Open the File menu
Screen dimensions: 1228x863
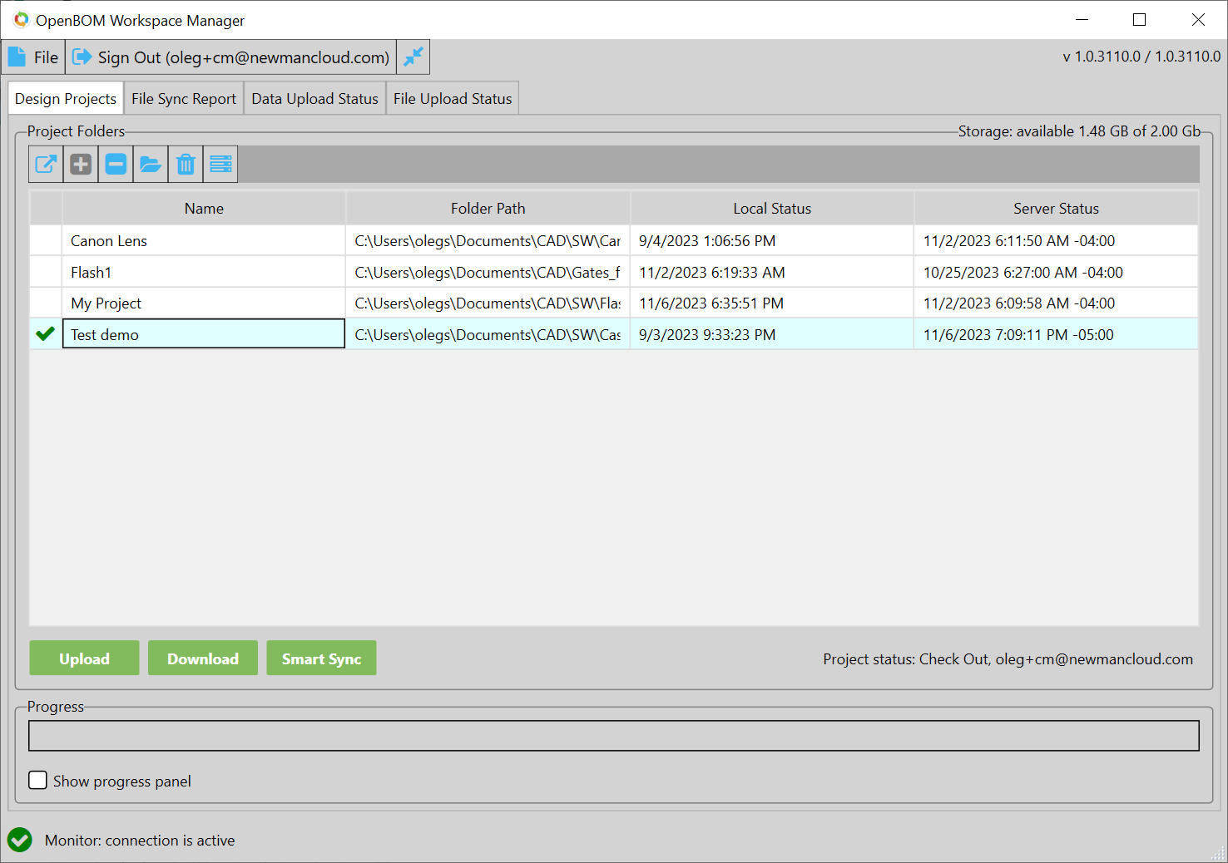(34, 57)
